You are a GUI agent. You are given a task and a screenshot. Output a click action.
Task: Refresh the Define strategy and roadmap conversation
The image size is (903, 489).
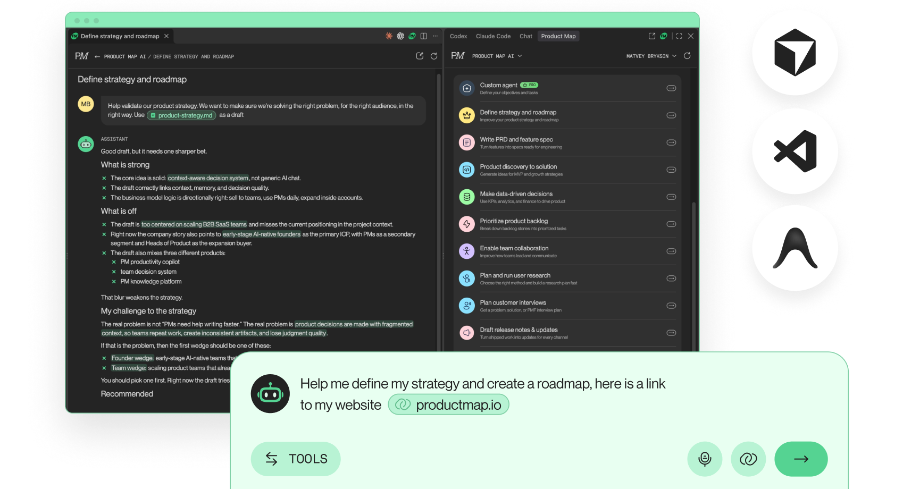tap(434, 56)
